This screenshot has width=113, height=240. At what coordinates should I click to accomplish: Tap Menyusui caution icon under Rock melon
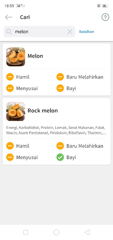10,157
